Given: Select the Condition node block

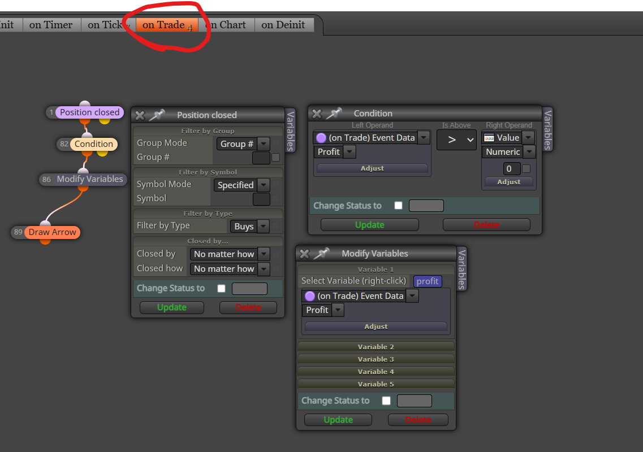Looking at the screenshot, I should pyautogui.click(x=93, y=144).
